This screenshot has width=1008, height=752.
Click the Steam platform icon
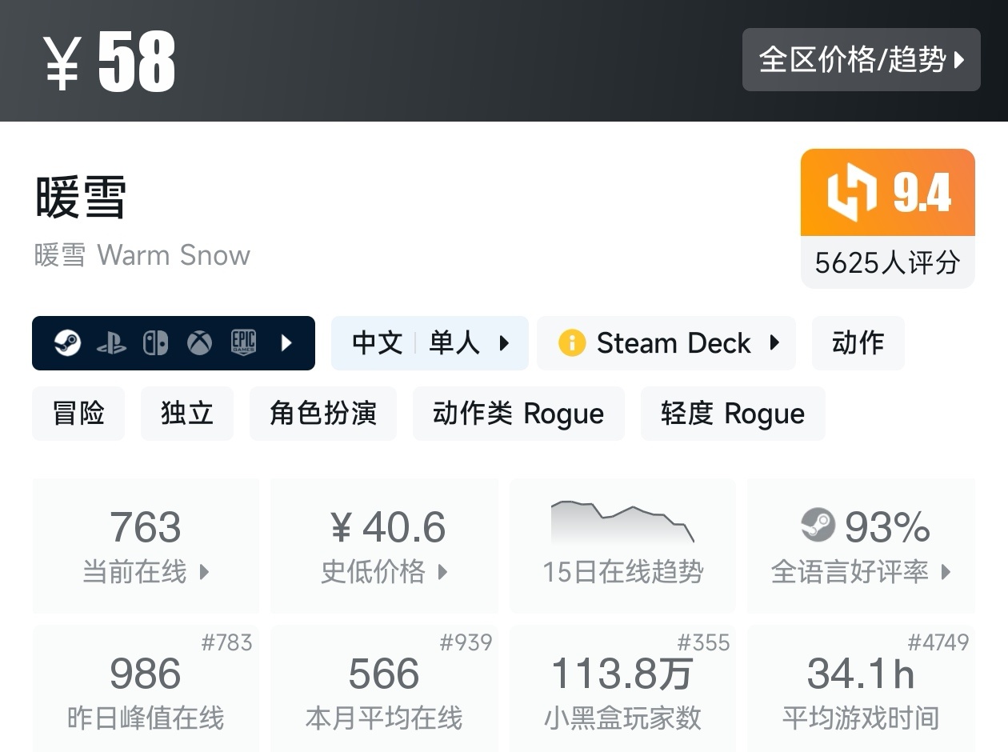[x=67, y=343]
